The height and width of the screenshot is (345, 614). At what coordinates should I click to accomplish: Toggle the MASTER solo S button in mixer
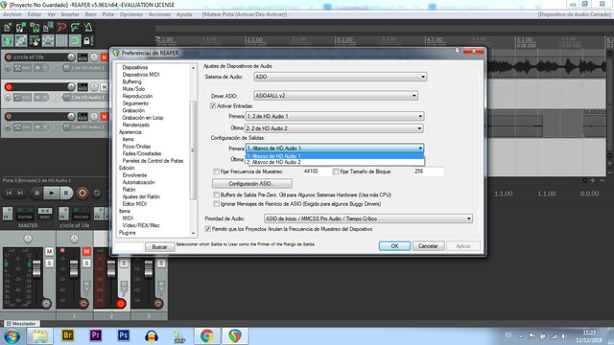click(x=49, y=264)
